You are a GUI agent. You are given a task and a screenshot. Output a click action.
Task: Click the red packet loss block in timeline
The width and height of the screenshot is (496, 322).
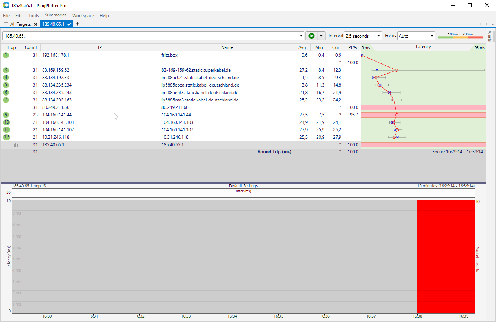tap(446, 256)
